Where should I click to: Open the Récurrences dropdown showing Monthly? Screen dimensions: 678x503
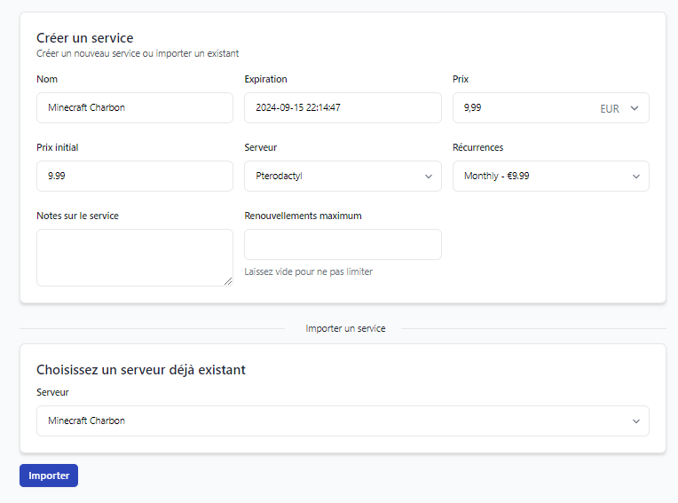[550, 176]
